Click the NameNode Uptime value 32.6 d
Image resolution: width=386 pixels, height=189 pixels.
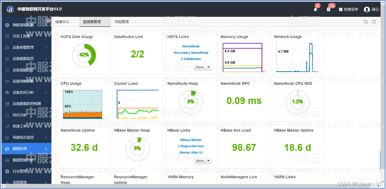pos(84,148)
